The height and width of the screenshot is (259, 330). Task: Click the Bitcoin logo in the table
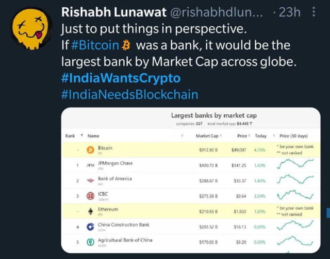90,150
